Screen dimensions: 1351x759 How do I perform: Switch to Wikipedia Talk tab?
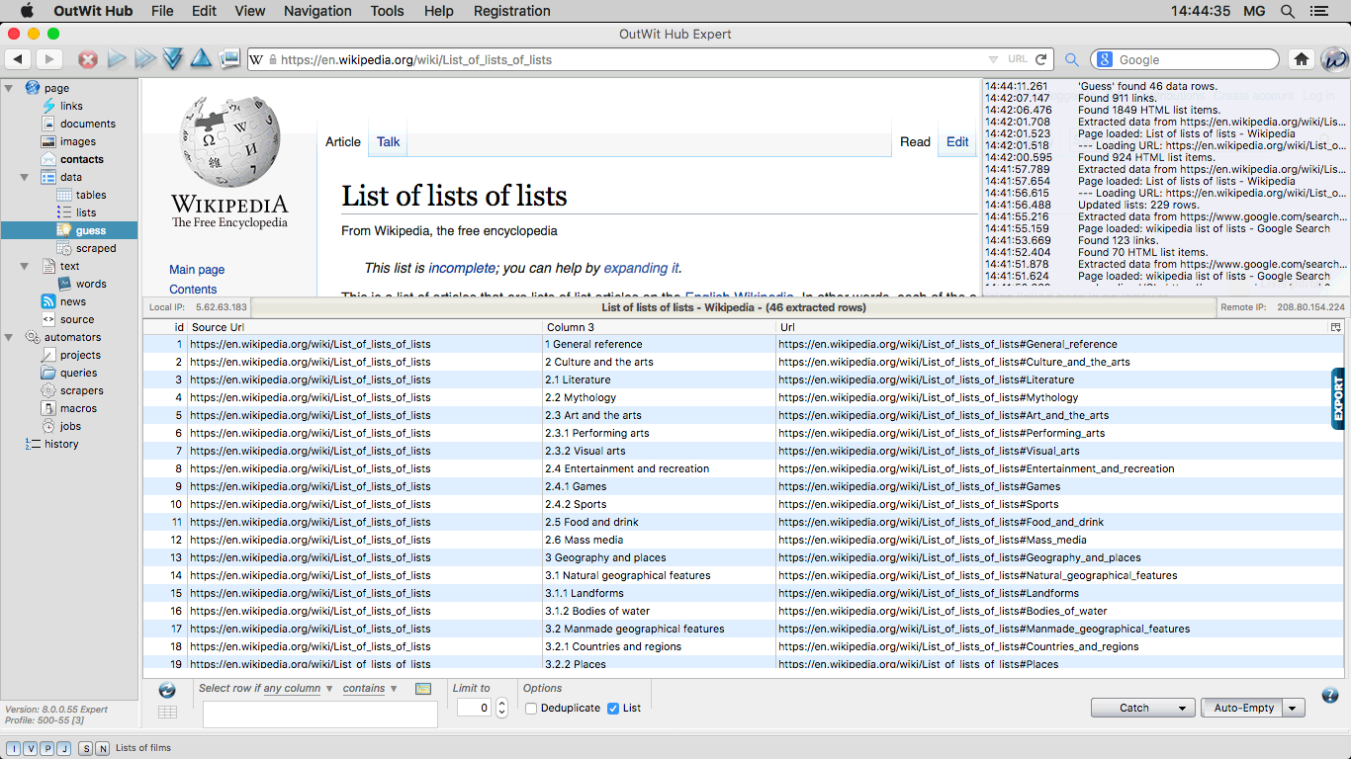click(388, 141)
